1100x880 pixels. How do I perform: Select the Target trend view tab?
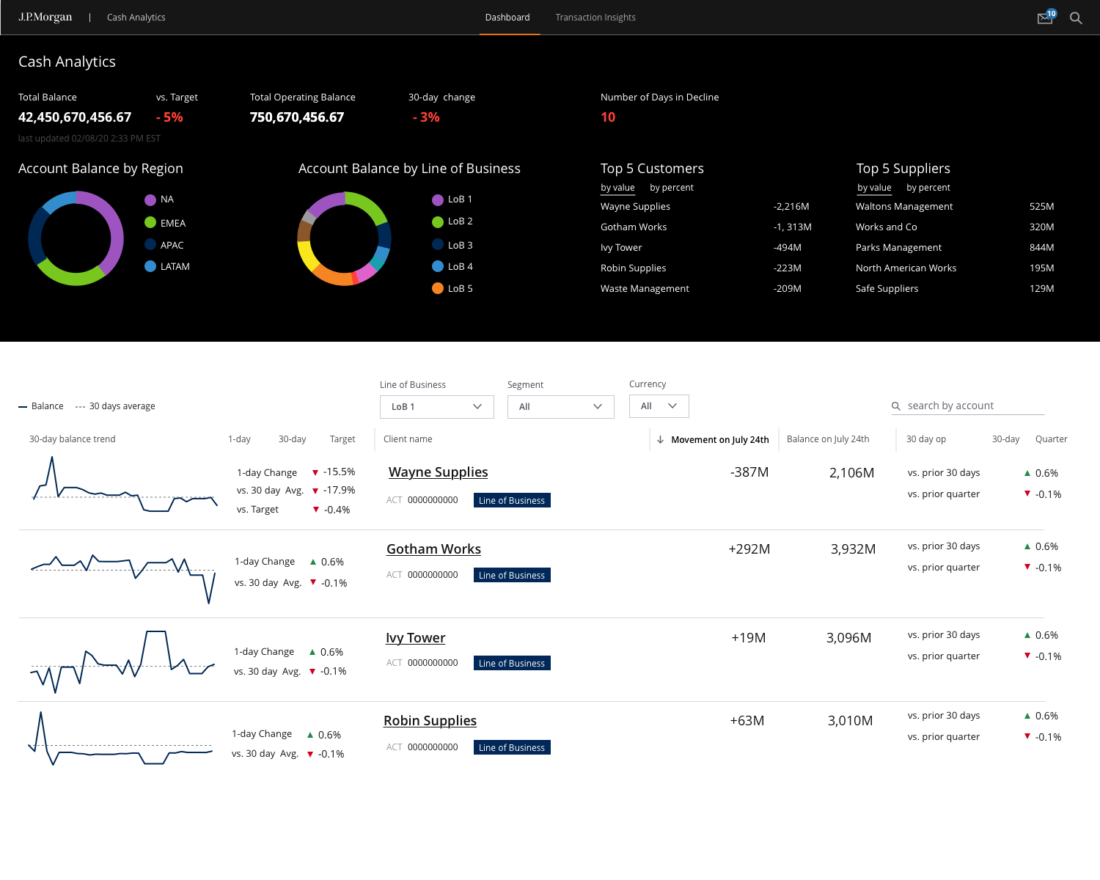[x=342, y=439]
